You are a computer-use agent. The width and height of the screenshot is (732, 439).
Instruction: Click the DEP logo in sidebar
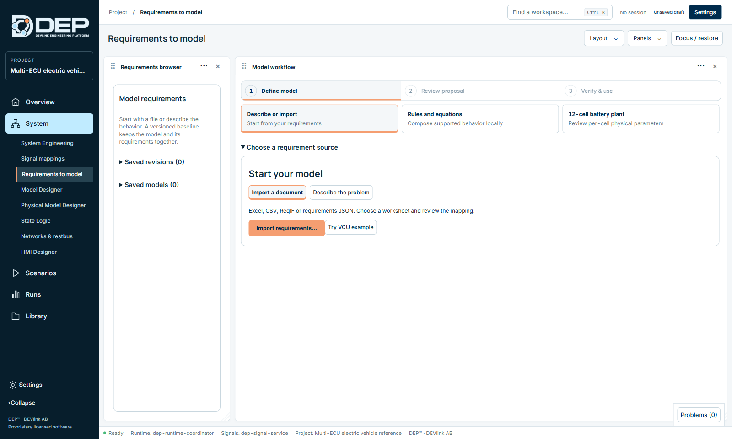pos(50,26)
